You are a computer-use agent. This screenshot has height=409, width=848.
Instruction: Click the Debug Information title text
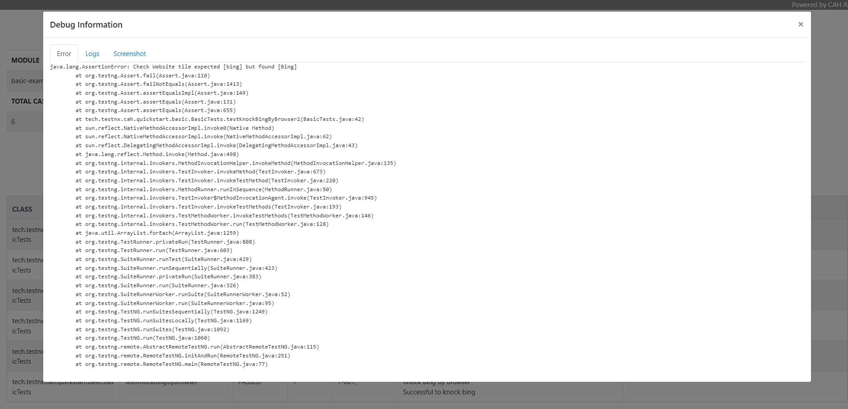[x=86, y=24]
